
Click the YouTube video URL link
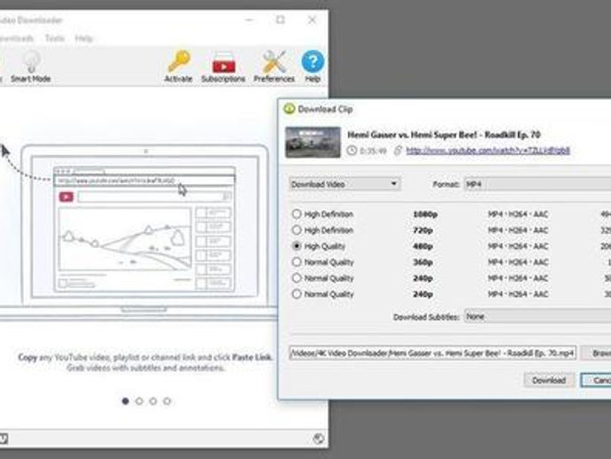click(x=488, y=151)
